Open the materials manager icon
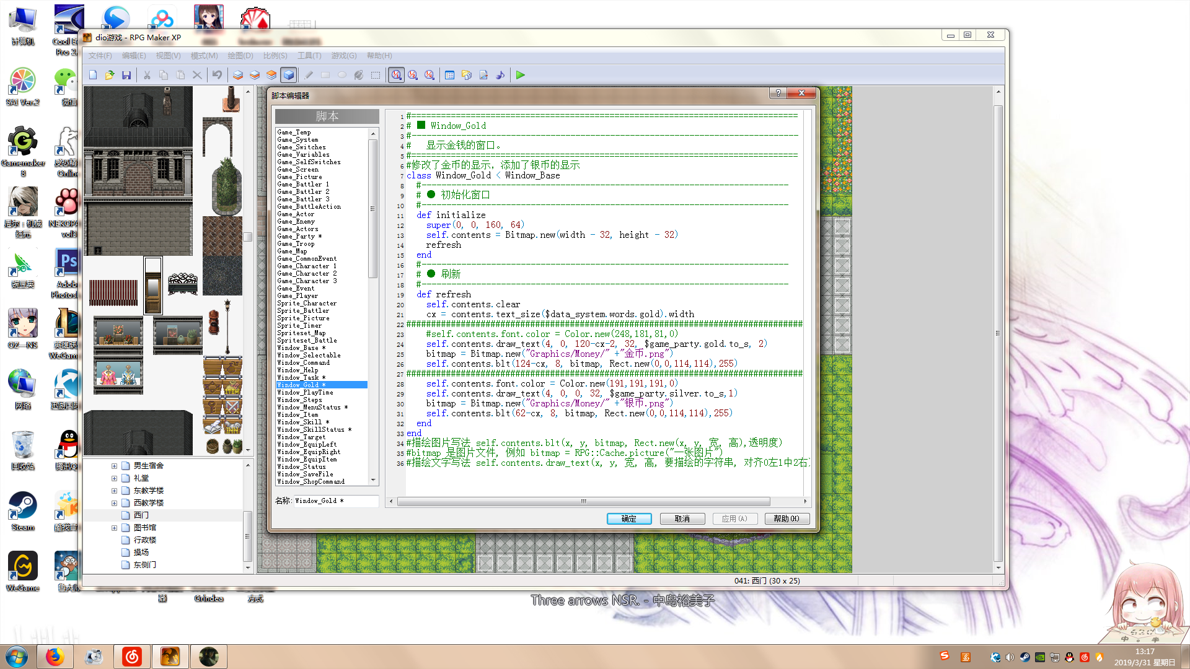 [x=467, y=75]
